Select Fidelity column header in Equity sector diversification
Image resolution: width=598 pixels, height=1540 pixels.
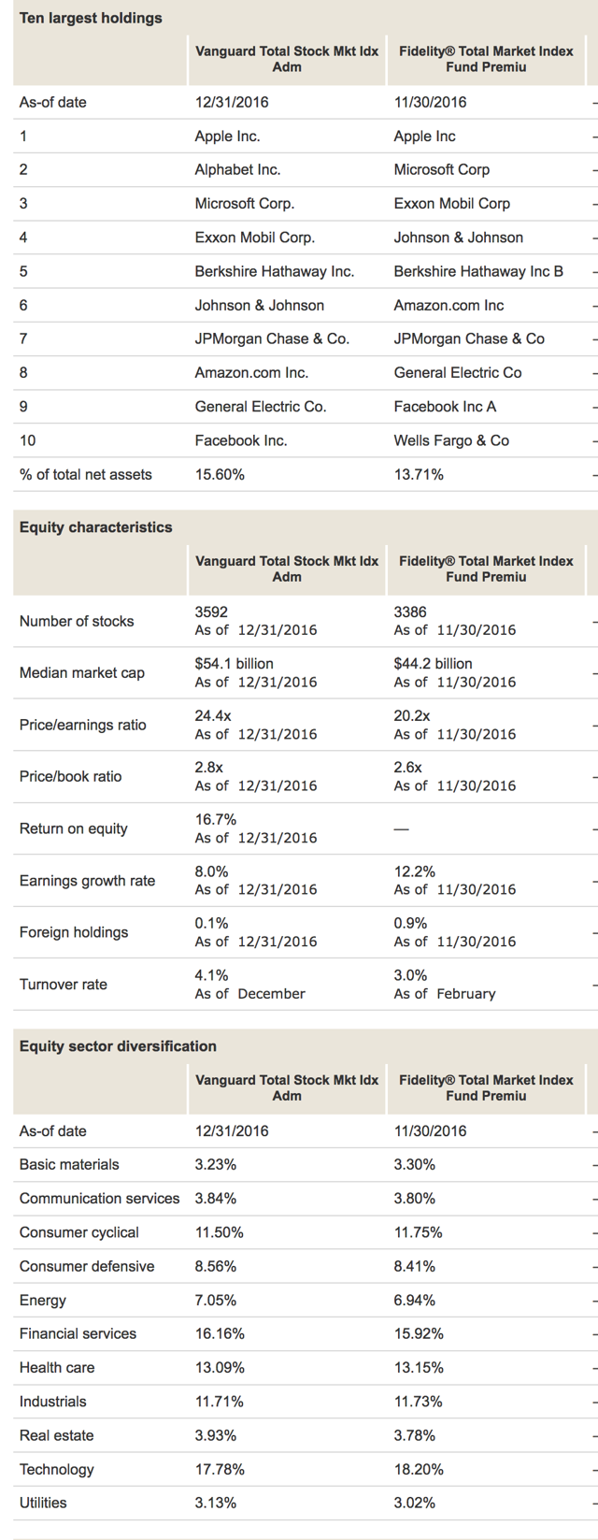click(486, 1087)
